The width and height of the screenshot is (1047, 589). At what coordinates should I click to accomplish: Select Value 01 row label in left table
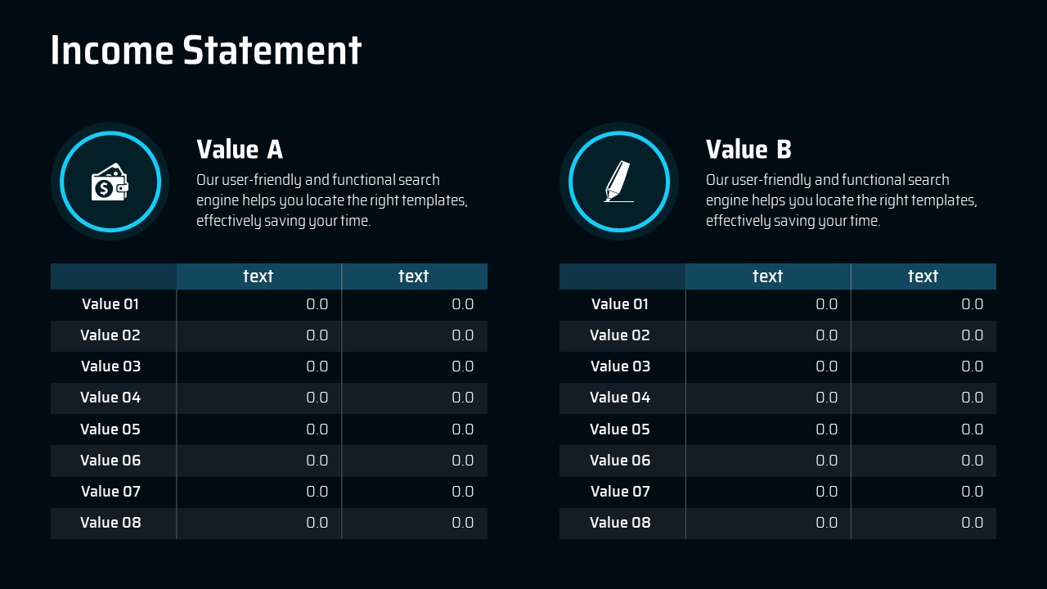click(x=110, y=304)
